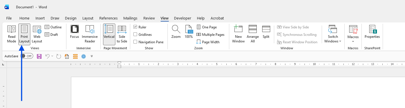405x108 pixels.
Task: Check the Navigation Pane checkbox
Action: click(x=135, y=42)
